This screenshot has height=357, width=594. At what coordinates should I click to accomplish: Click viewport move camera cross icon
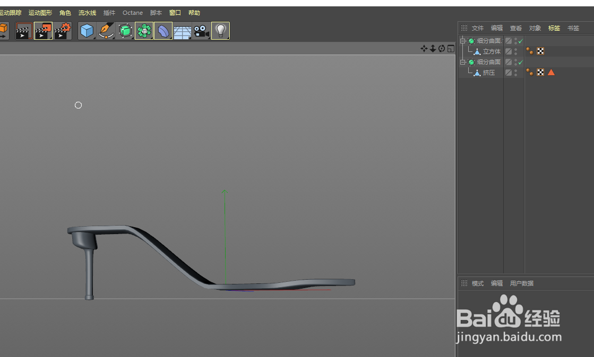click(424, 48)
